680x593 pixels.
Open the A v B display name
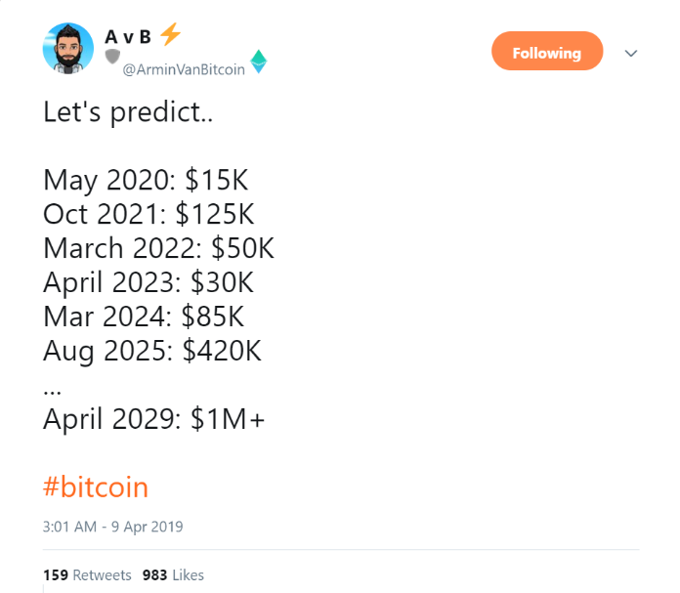[x=128, y=36]
